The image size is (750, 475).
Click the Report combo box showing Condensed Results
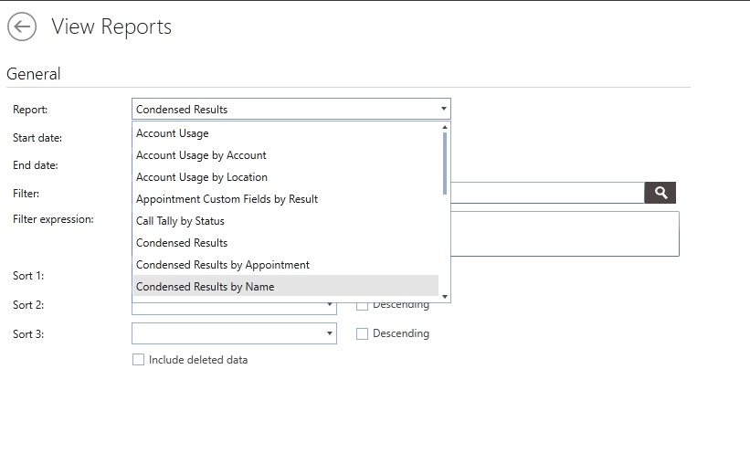point(290,109)
